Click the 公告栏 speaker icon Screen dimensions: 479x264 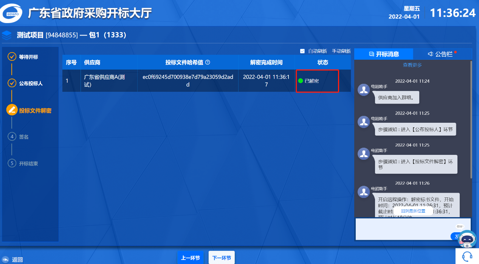coord(431,54)
